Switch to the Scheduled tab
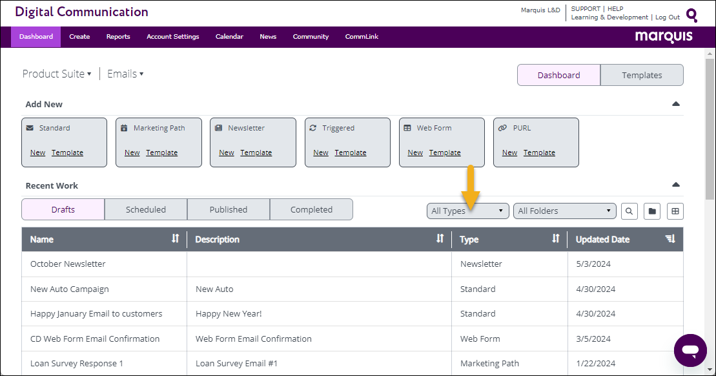The width and height of the screenshot is (716, 376). coord(146,210)
